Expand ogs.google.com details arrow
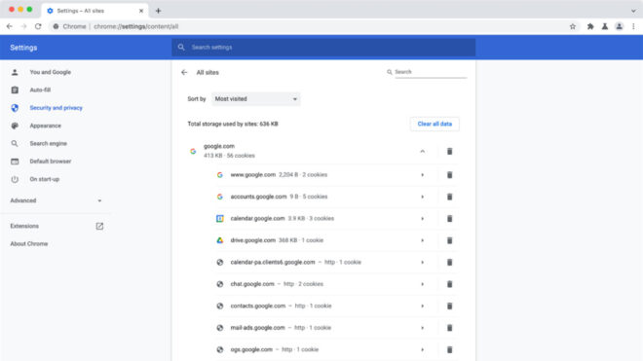Screen dimensions: 643x361 (x=423, y=349)
